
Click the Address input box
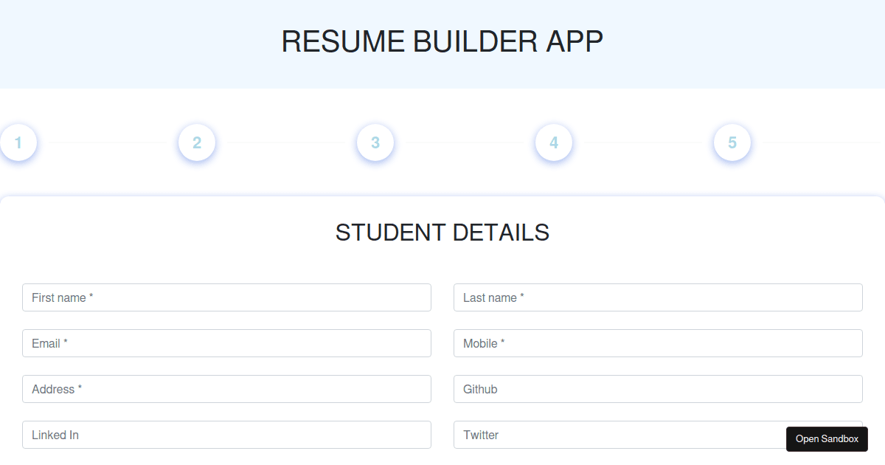point(226,389)
